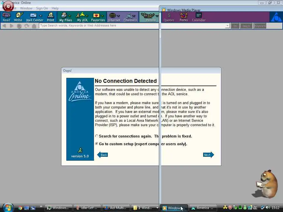Click the AOL triangle logo in toolbar
This screenshot has height=212, width=283.
[276, 17]
